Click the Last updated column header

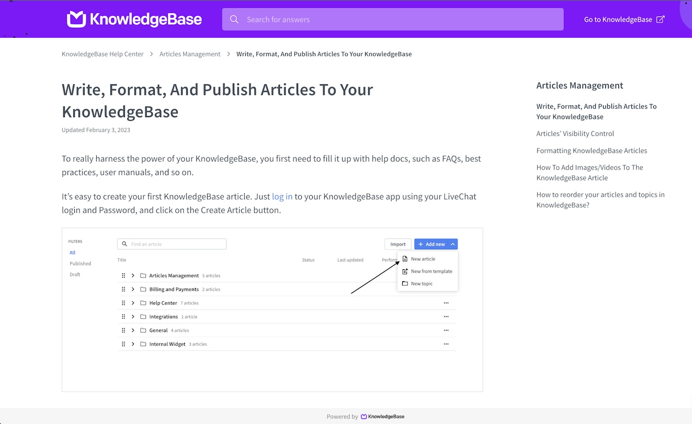[350, 260]
